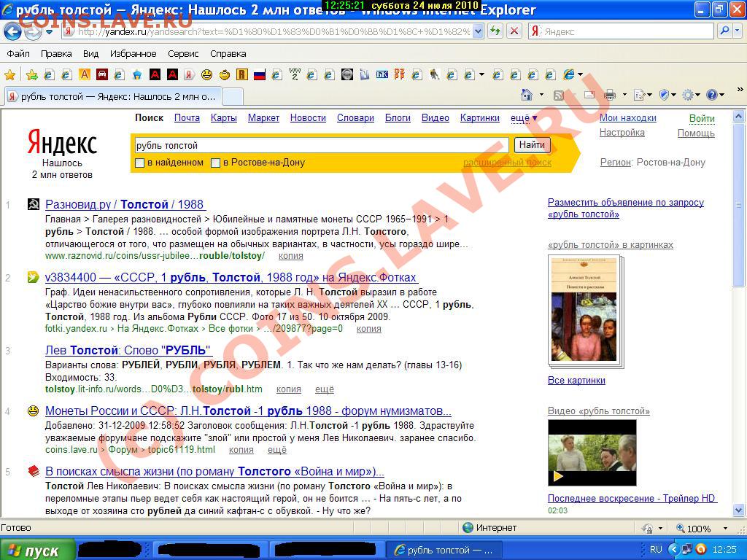Image resolution: width=747 pixels, height=560 pixels.
Task: Open the Safety shield menu dropdown
Action: coord(667,96)
